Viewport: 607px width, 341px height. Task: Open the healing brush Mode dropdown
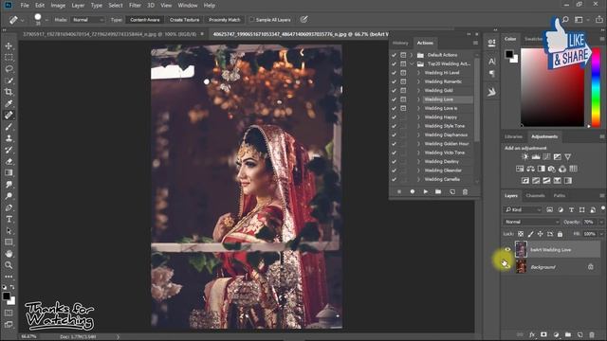(88, 20)
